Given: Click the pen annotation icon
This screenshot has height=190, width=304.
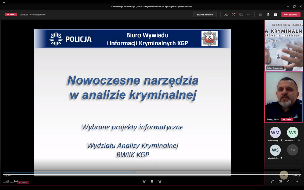Looking at the screenshot, I should pyautogui.click(x=272, y=181).
